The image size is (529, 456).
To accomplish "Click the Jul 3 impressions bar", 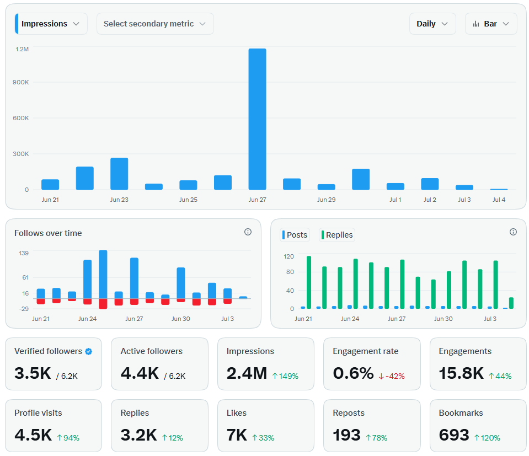I will (x=464, y=187).
